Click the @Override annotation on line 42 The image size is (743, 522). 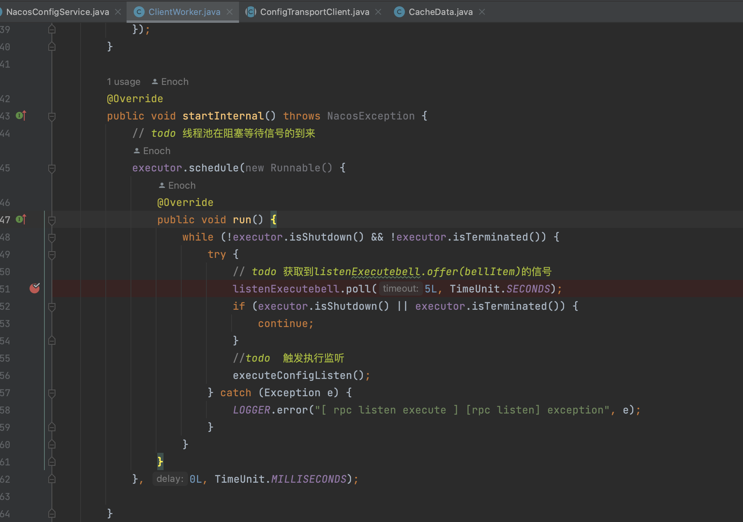135,99
